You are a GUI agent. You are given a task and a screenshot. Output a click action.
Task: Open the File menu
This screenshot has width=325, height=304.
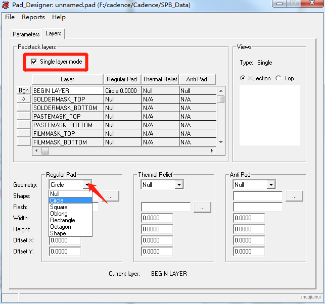10,17
